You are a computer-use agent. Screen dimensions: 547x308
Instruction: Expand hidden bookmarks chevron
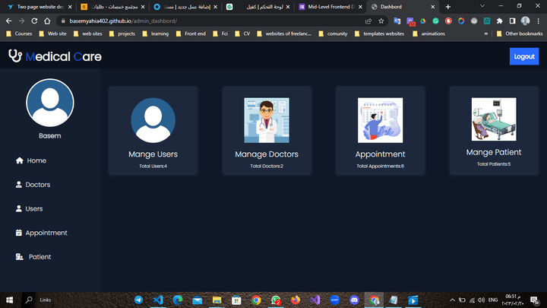pos(486,34)
